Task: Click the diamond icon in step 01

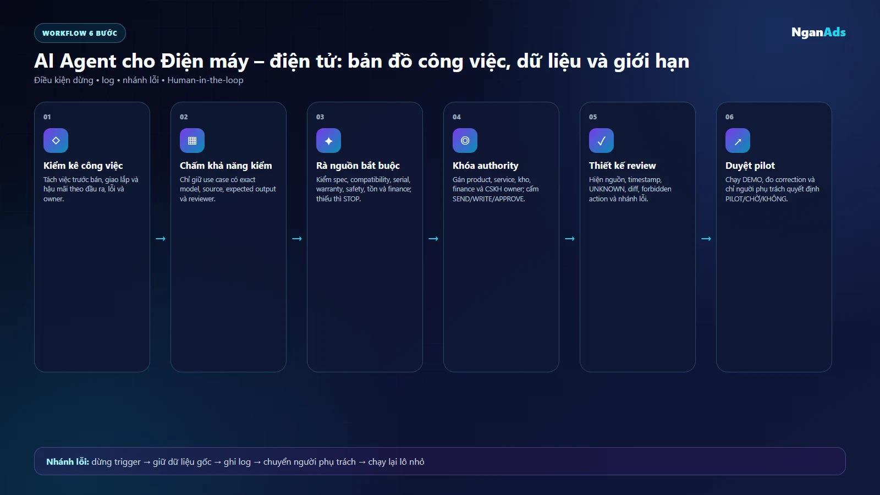Action: tap(56, 141)
